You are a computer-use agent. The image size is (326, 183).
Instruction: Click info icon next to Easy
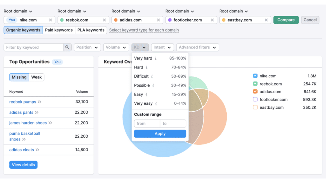[x=146, y=95]
